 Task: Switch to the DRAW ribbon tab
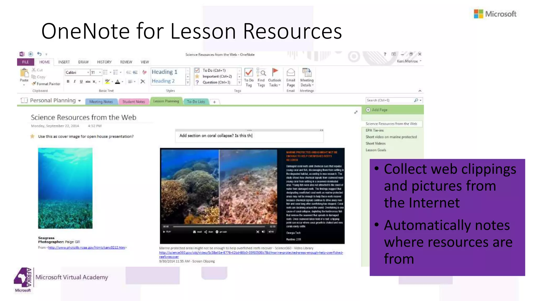[83, 62]
